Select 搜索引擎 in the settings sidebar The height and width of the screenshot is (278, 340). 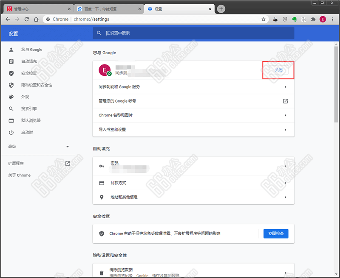(28, 108)
